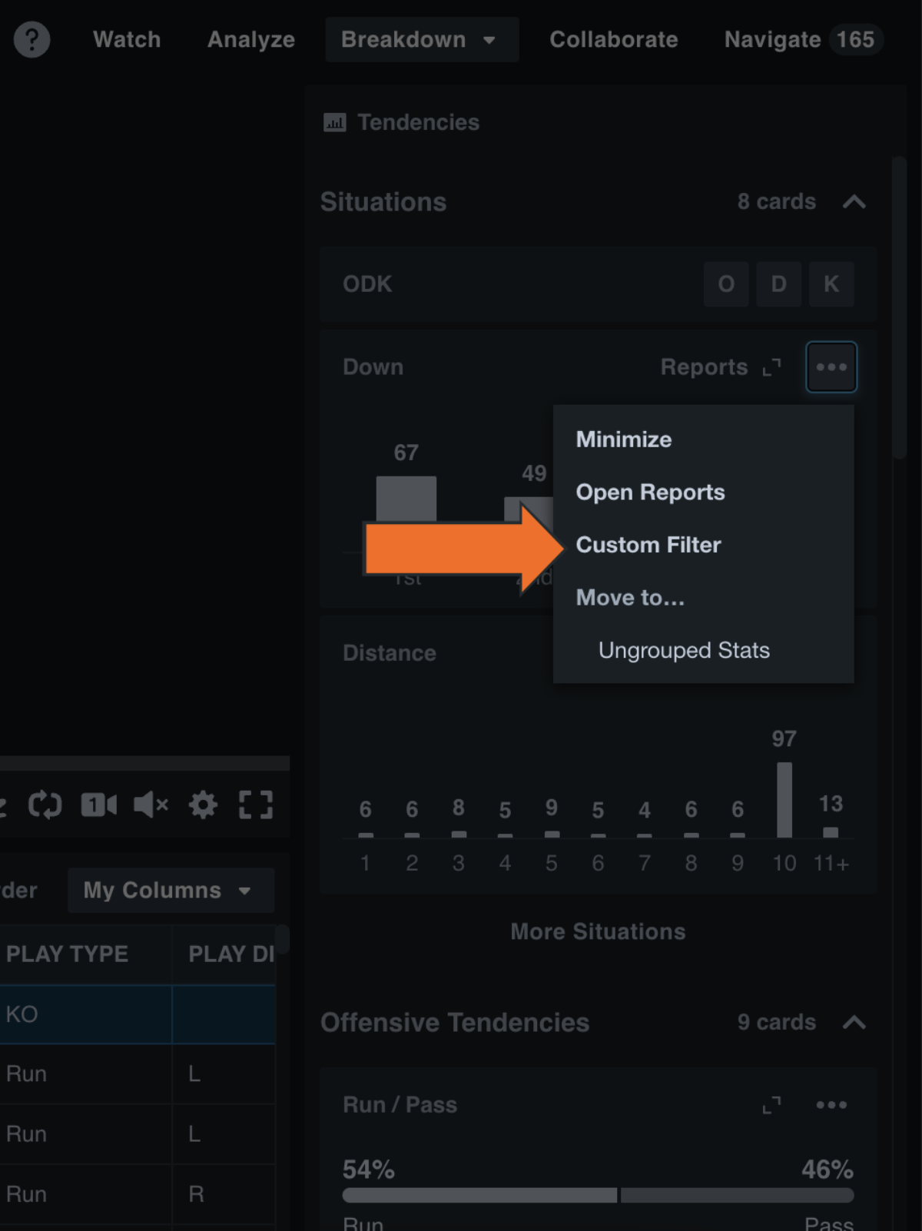Click the play grid vertical scrollbar
922x1231 pixels.
[283, 939]
